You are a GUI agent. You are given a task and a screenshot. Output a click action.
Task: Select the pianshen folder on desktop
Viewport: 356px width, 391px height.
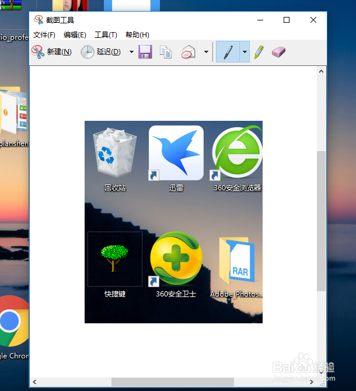(x=14, y=117)
